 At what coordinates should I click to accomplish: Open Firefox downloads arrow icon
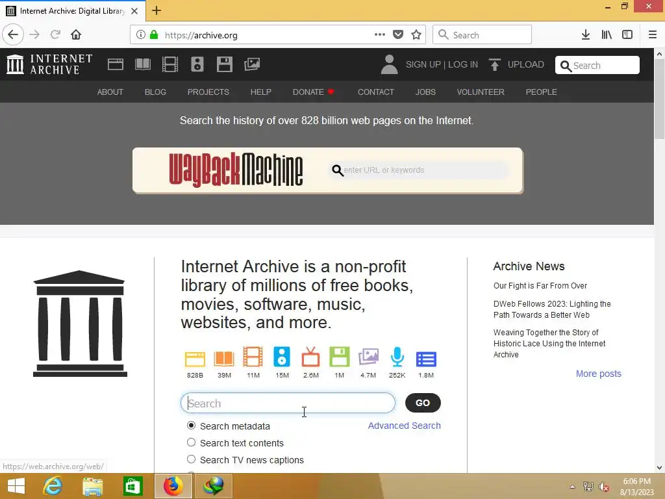pyautogui.click(x=586, y=35)
